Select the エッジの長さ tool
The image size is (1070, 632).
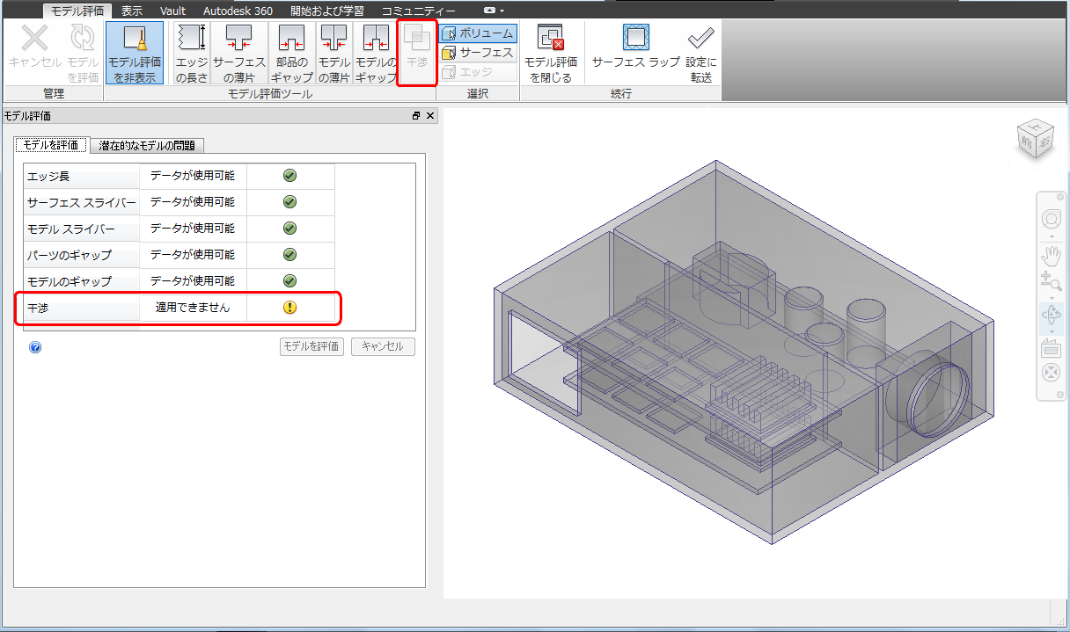(191, 53)
